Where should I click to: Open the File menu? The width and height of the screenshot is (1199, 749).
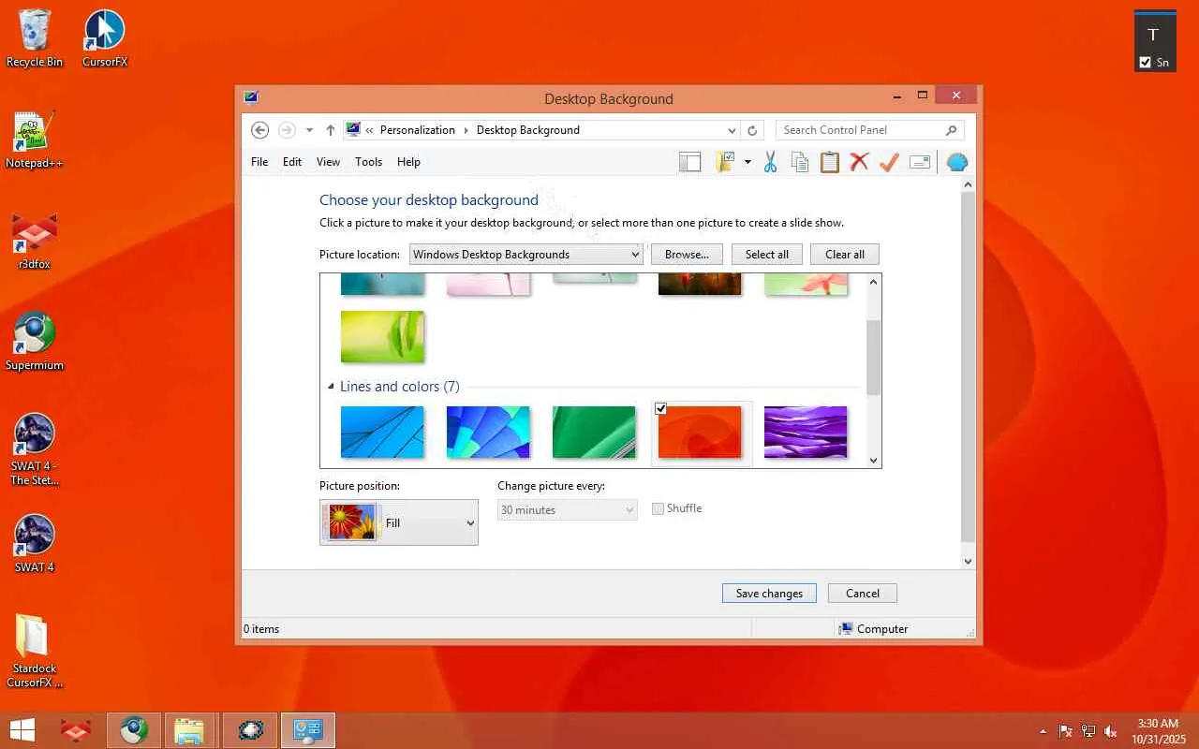[259, 162]
